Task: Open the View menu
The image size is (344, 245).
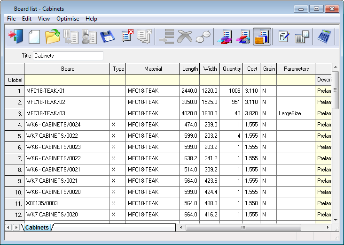Action: click(44, 19)
